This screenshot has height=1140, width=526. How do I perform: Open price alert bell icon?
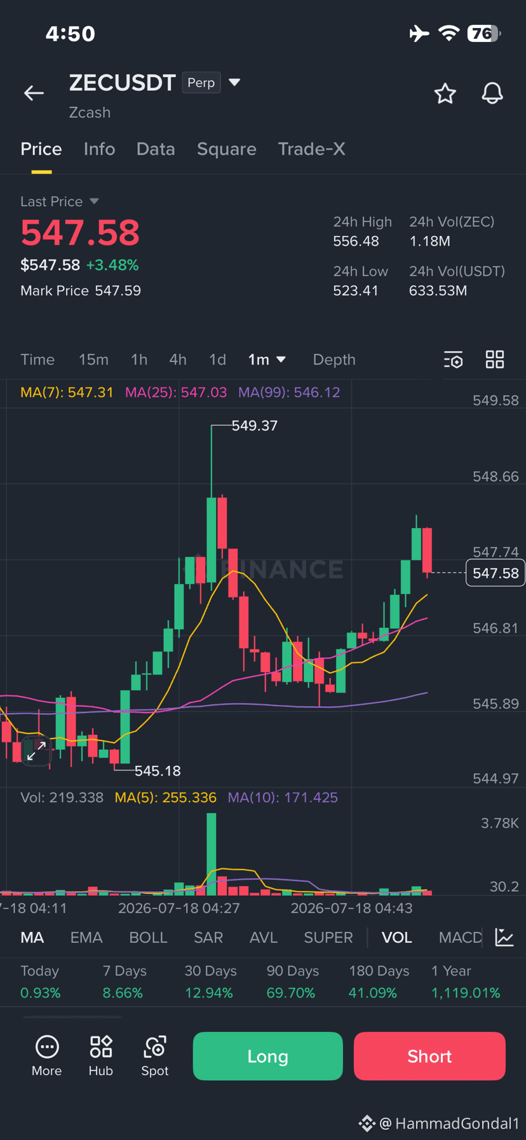(492, 94)
